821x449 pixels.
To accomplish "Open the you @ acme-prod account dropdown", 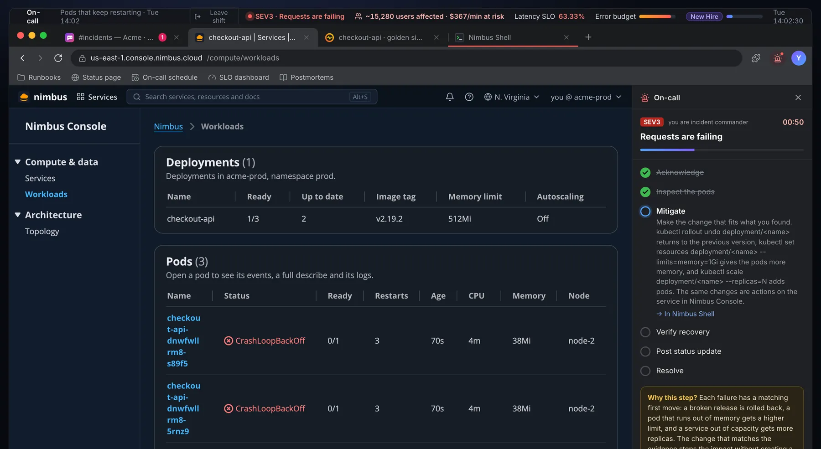I will (x=586, y=97).
